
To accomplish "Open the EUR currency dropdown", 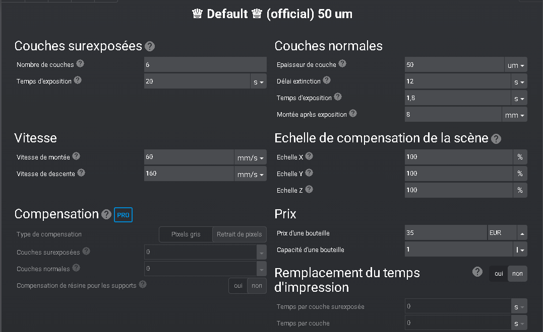I will coord(507,233).
